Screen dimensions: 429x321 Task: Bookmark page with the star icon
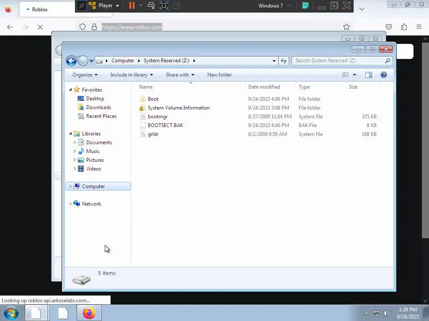[x=346, y=27]
